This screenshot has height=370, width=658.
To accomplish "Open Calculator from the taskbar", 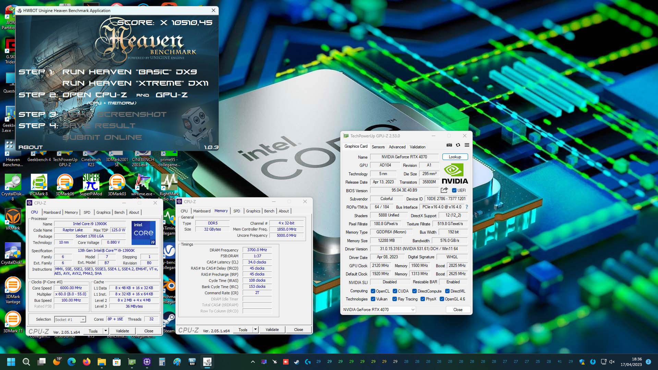I will [x=162, y=362].
